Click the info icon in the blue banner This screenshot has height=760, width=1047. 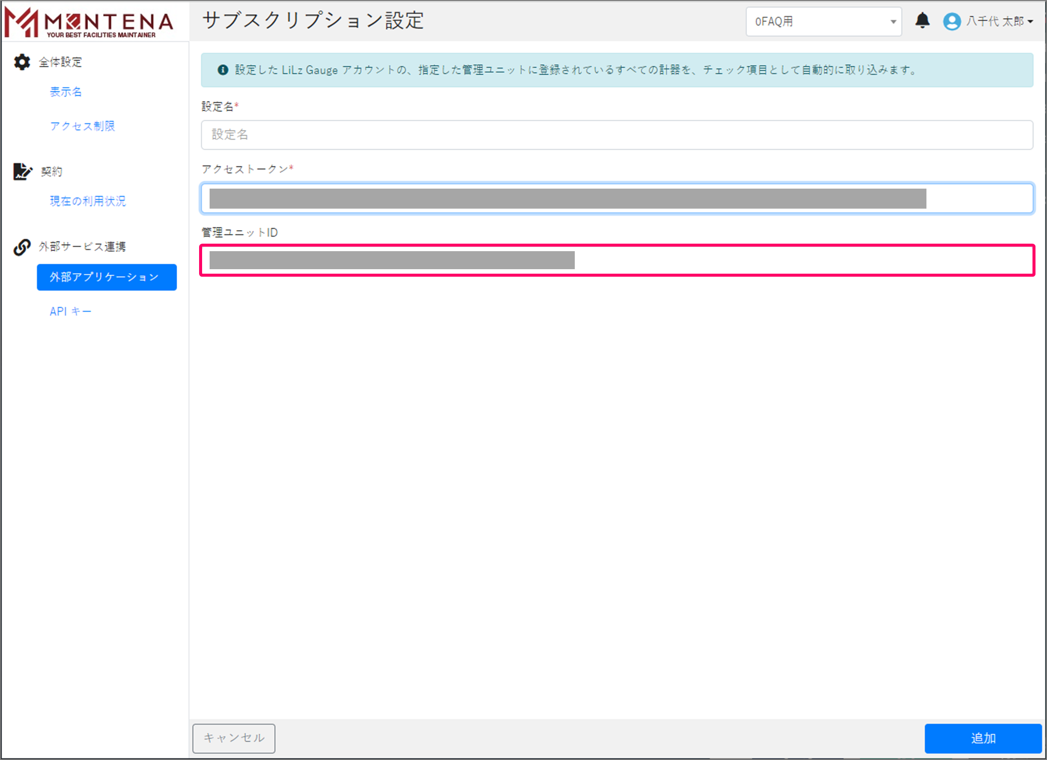coord(223,70)
